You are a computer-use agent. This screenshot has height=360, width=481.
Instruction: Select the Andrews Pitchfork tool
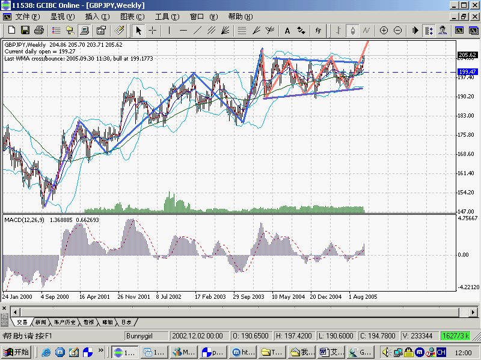tap(270, 31)
